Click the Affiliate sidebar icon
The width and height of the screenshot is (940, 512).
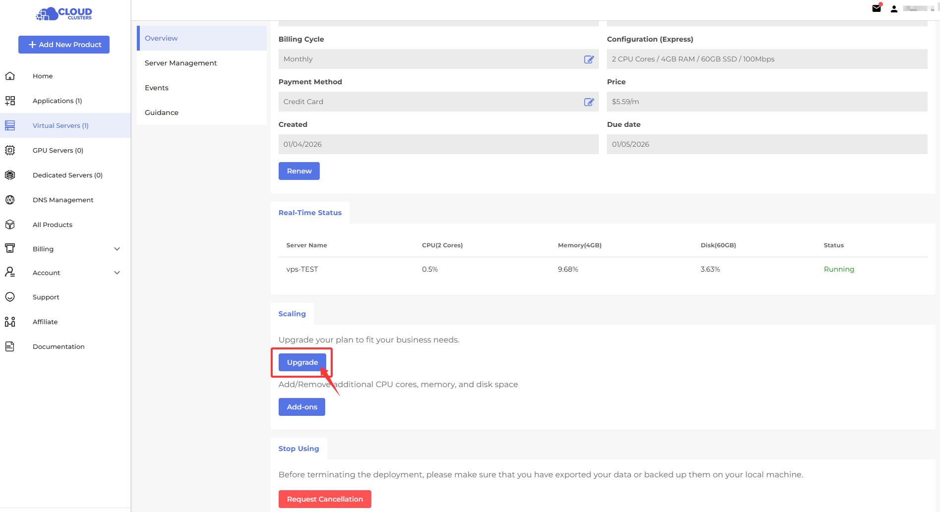pyautogui.click(x=10, y=322)
